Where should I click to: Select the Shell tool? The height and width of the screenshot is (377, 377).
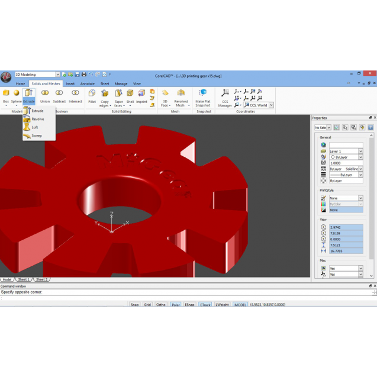(x=130, y=96)
